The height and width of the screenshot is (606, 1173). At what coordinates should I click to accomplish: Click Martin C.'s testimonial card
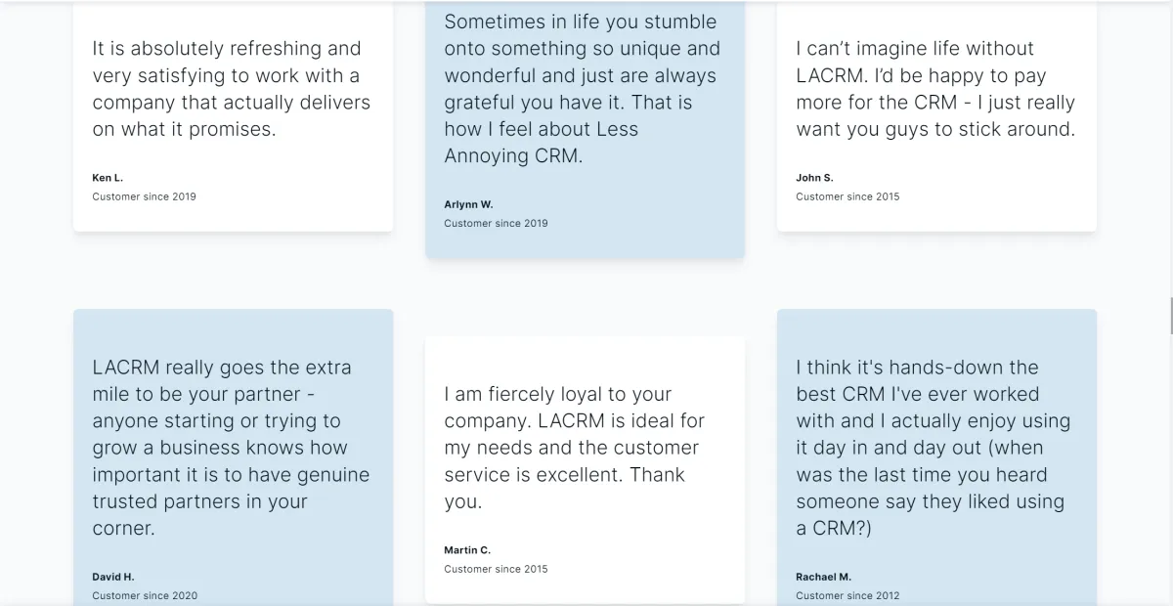tap(585, 469)
